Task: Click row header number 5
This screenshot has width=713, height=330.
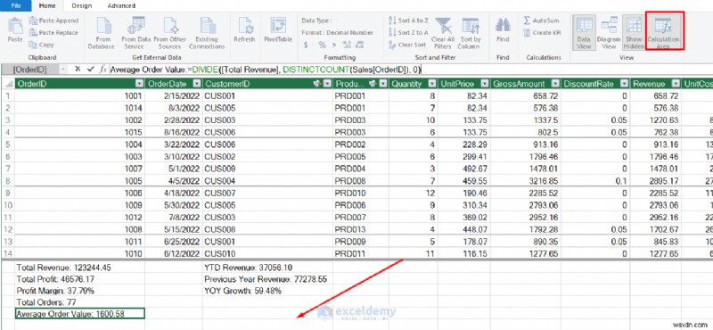Action: tap(7, 144)
